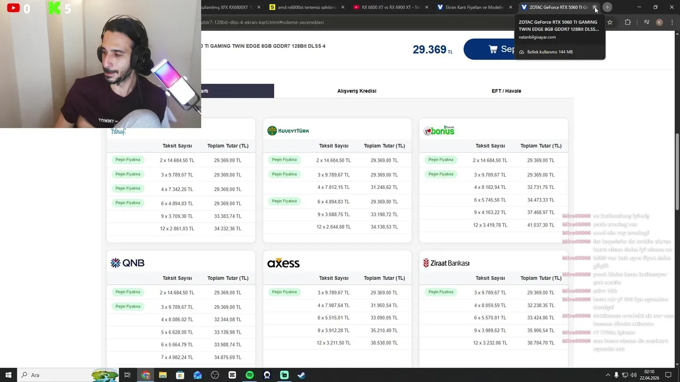Open Chrome from the taskbar
Screen dimensions: 680x382
click(x=146, y=375)
